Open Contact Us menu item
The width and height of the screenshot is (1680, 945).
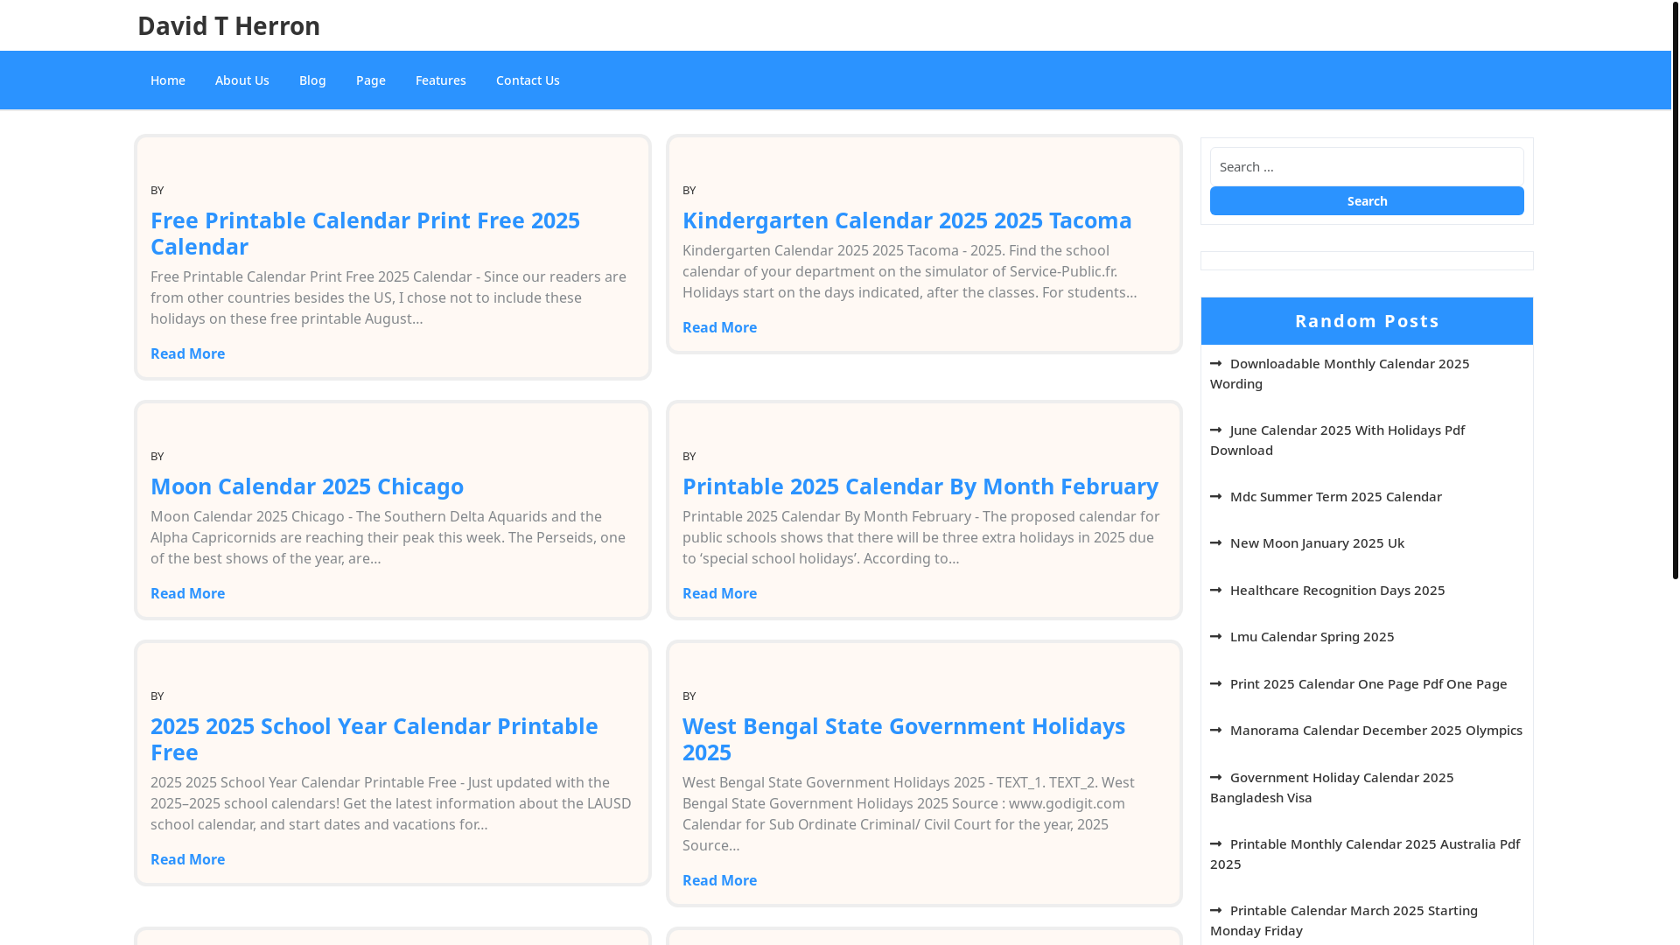click(x=528, y=80)
